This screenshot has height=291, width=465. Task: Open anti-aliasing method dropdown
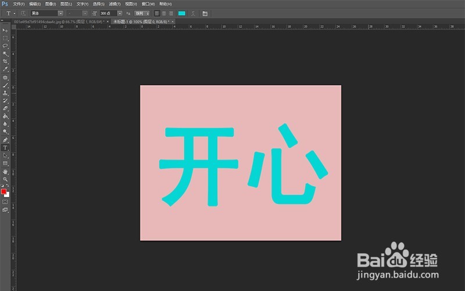click(x=142, y=13)
